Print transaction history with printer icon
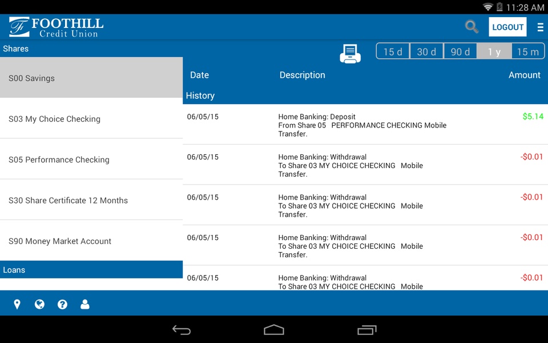The height and width of the screenshot is (343, 548). tap(350, 54)
